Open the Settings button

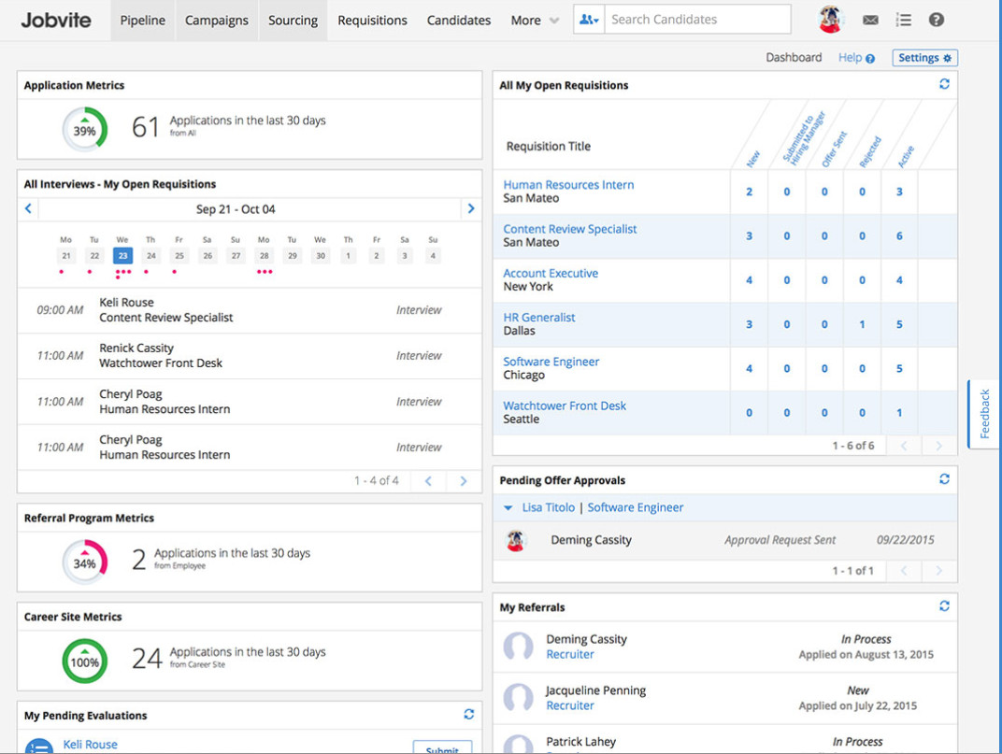(x=924, y=57)
